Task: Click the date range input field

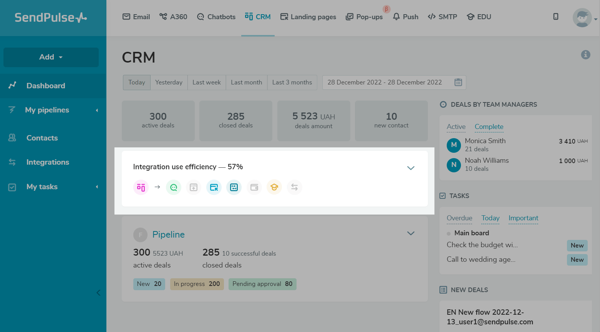Action: point(394,83)
